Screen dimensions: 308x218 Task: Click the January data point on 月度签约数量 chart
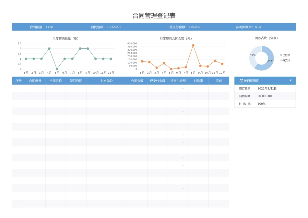click(x=25, y=59)
